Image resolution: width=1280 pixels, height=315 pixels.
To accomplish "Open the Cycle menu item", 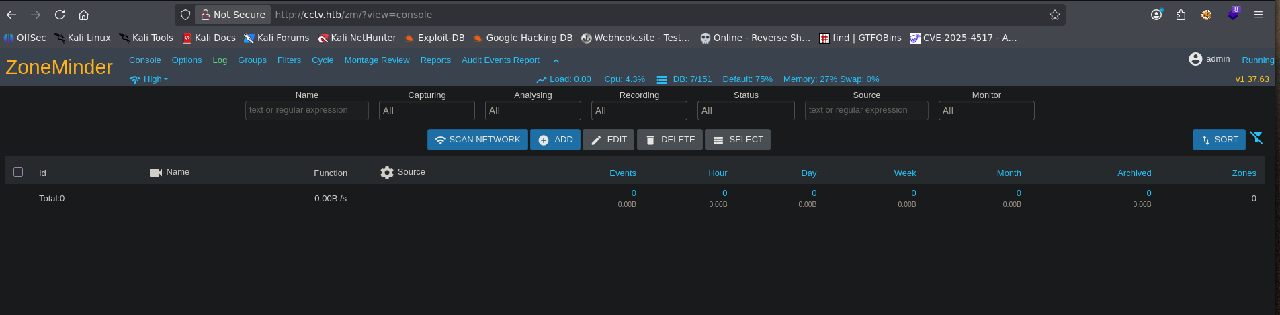I will pos(323,60).
